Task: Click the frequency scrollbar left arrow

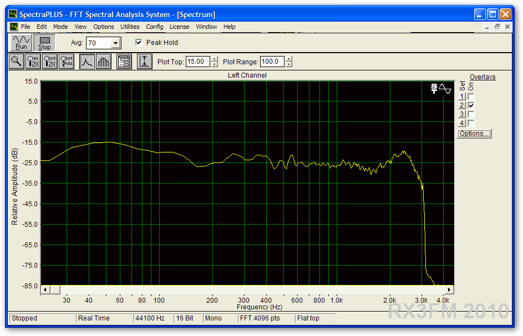Action: (x=45, y=289)
